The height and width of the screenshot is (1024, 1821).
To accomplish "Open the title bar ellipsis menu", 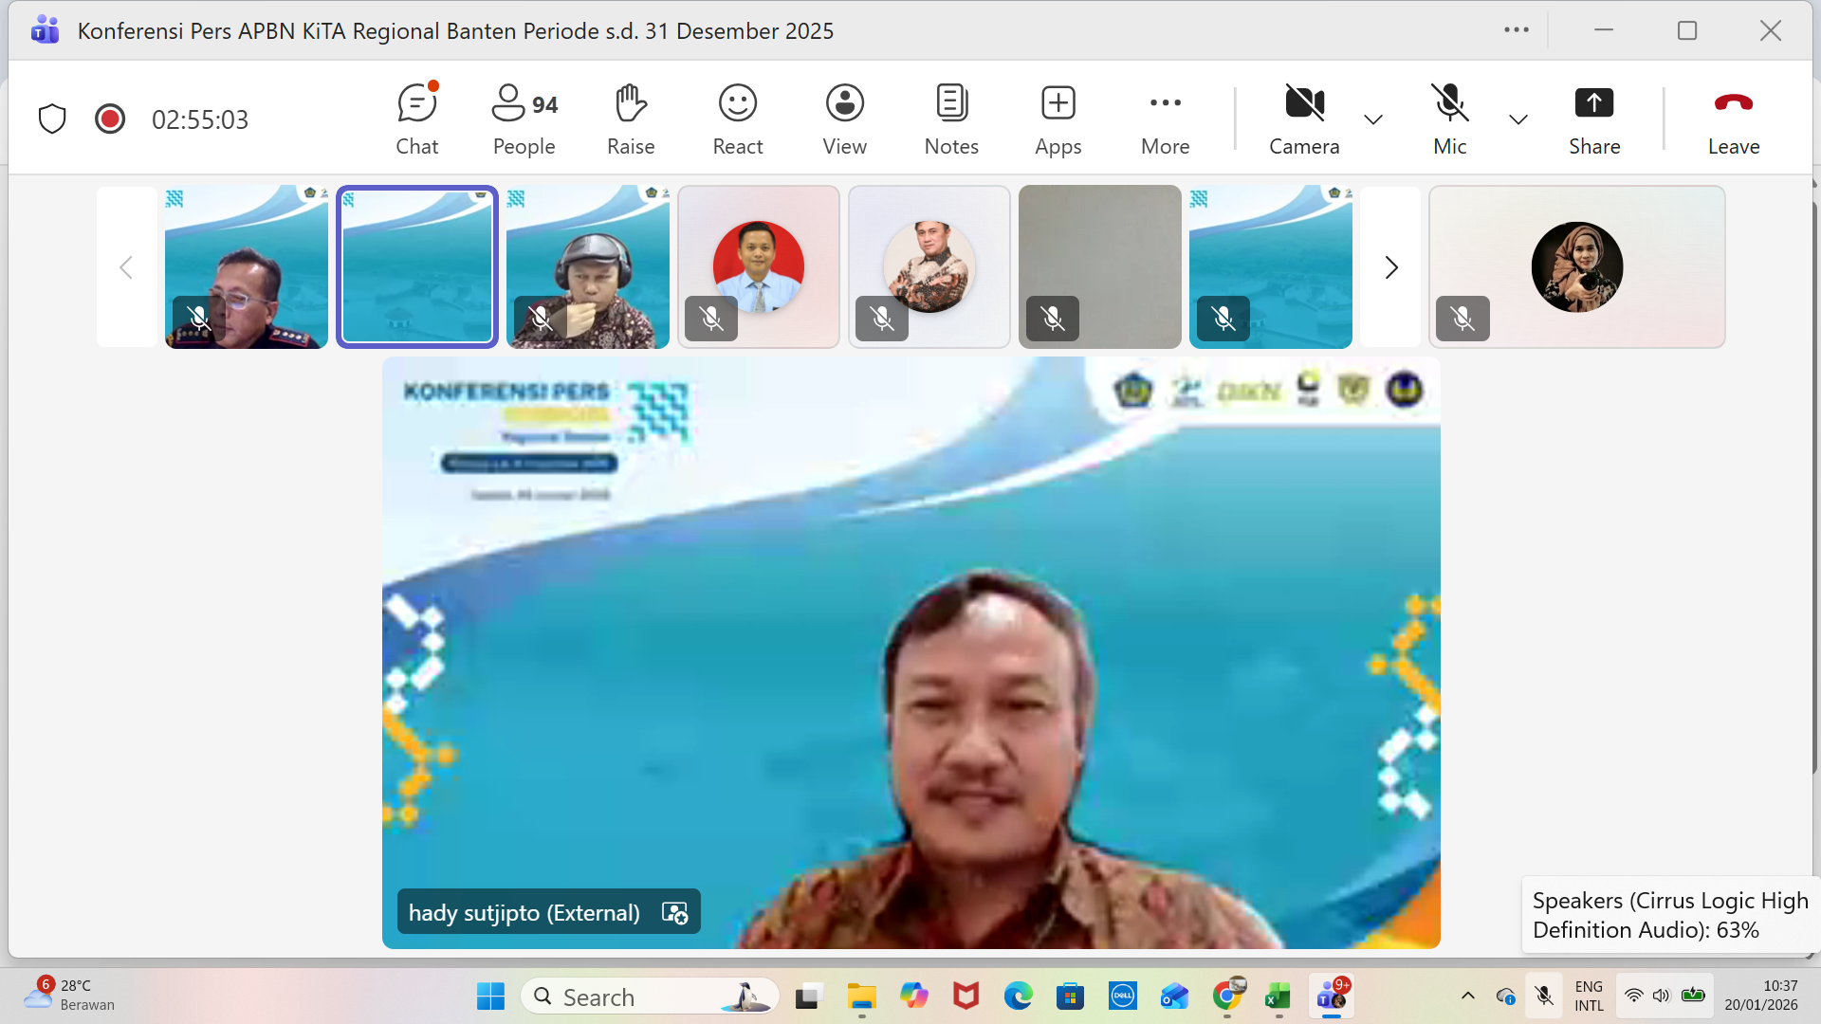I will click(x=1517, y=30).
